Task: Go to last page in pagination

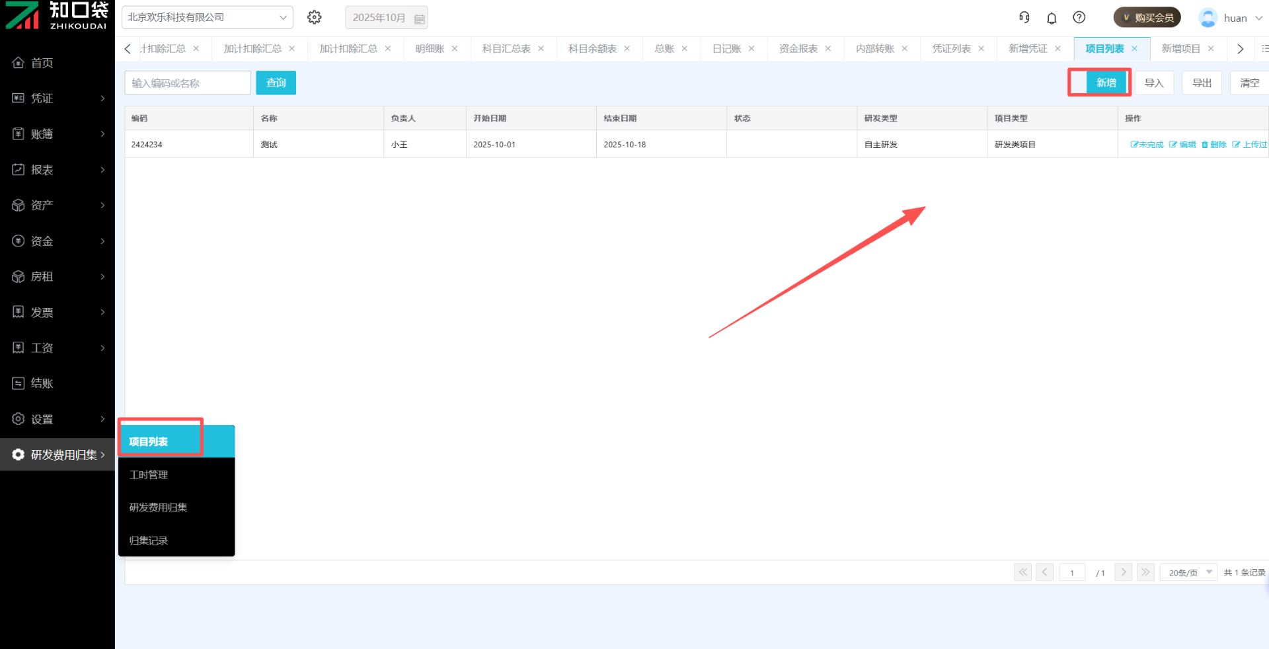Action: pyautogui.click(x=1145, y=572)
